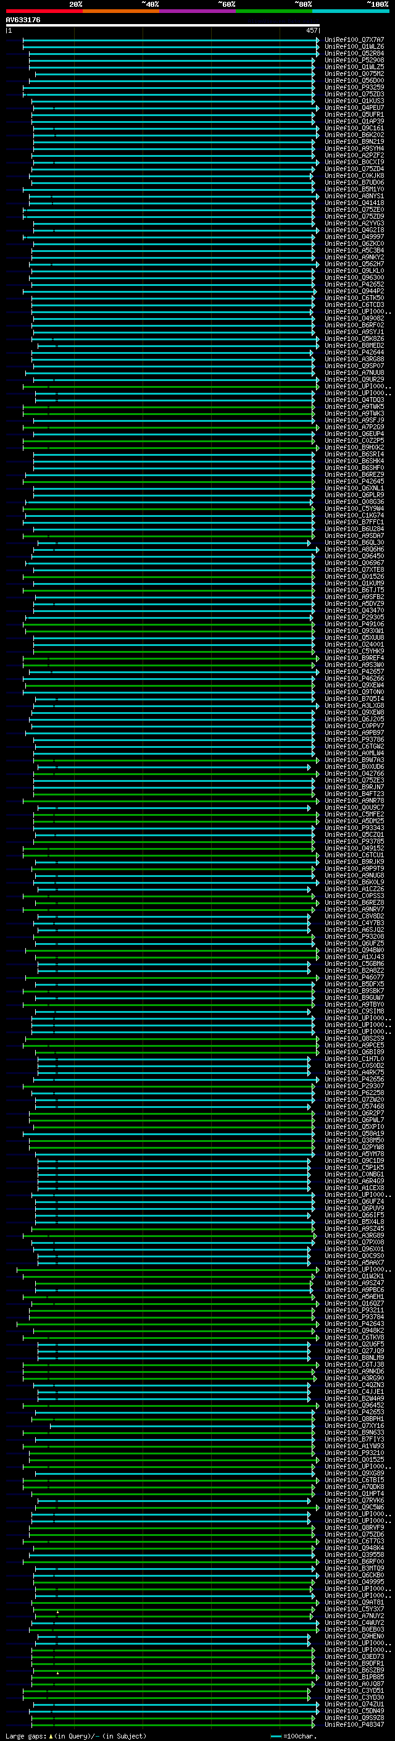Select entry UniRef100_Q74ZU1
The height and width of the screenshot is (1741, 395).
354,1705
